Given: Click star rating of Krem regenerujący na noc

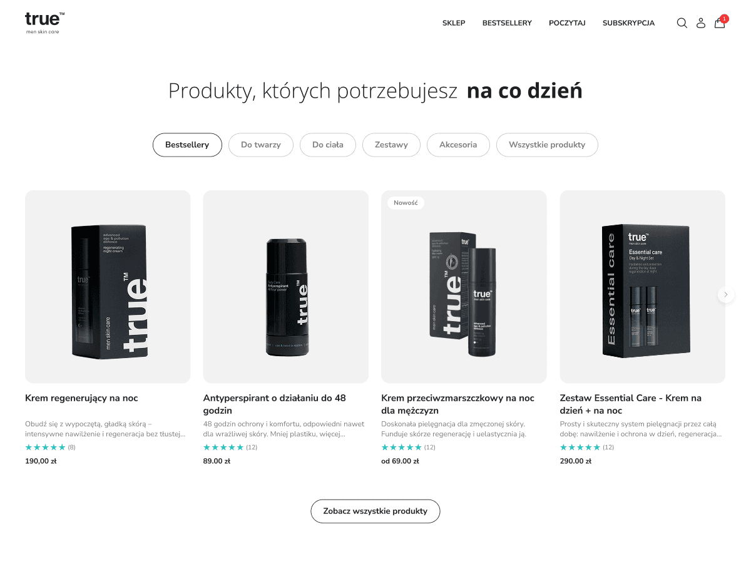Looking at the screenshot, I should pos(45,447).
